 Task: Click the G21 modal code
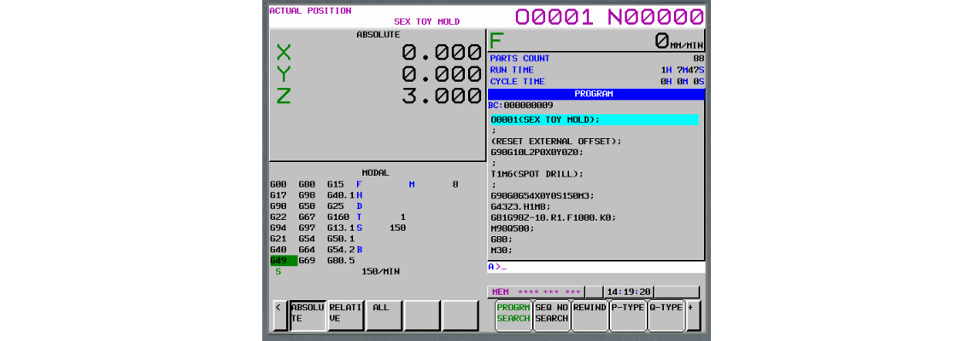tap(278, 239)
